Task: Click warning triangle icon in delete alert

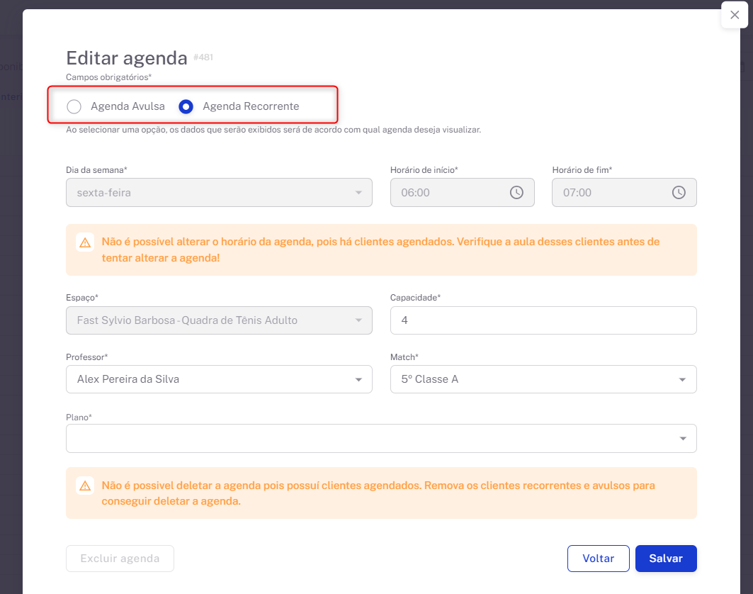Action: (85, 486)
